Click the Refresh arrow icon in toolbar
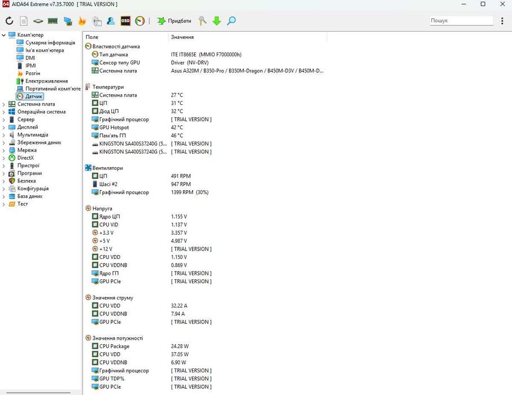The image size is (512, 395). click(9, 21)
